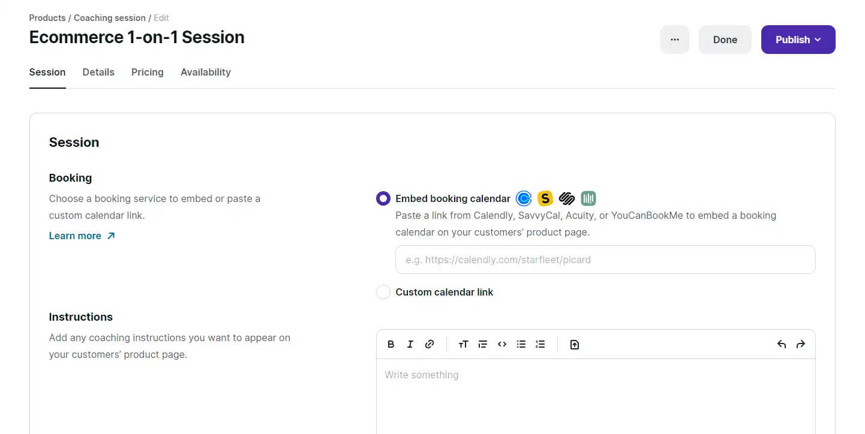Insert a code block using the code icon

click(x=502, y=344)
